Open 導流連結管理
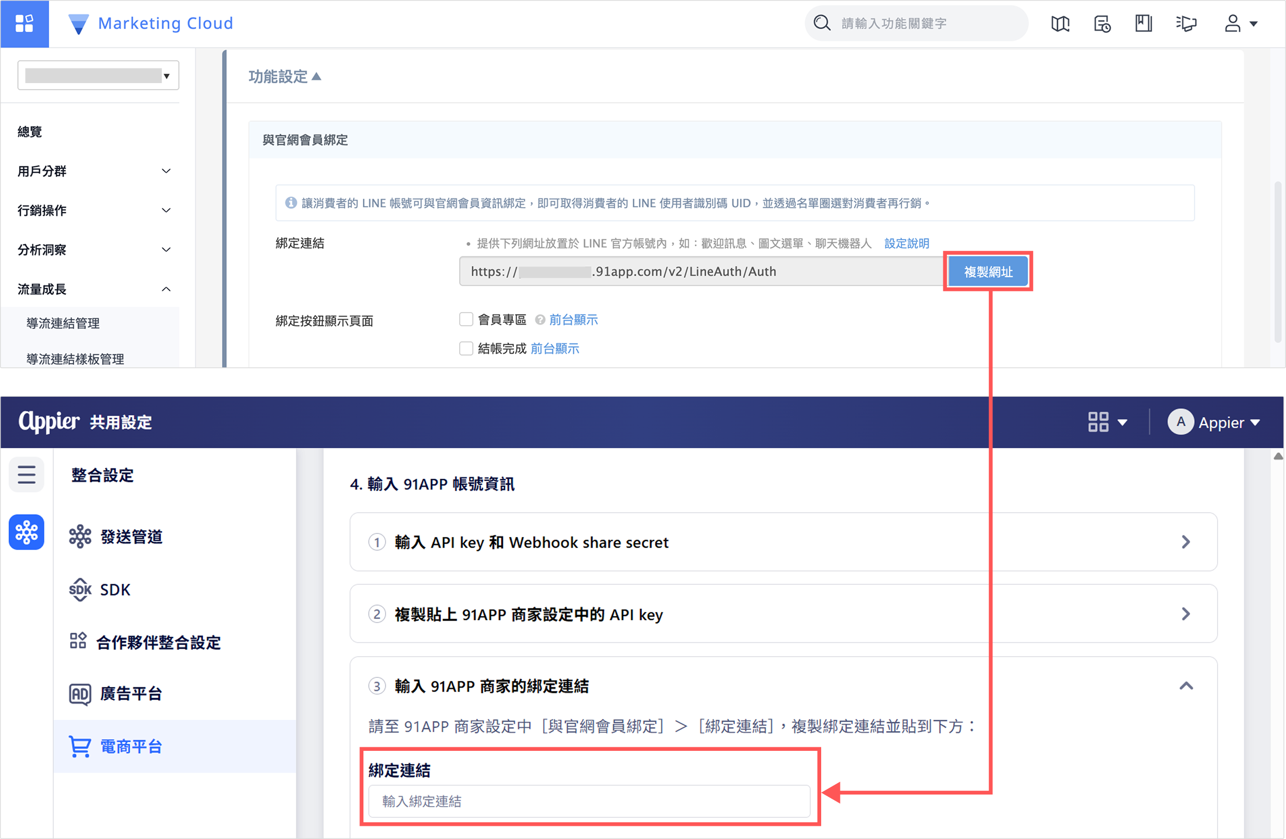1286x839 pixels. (x=63, y=323)
